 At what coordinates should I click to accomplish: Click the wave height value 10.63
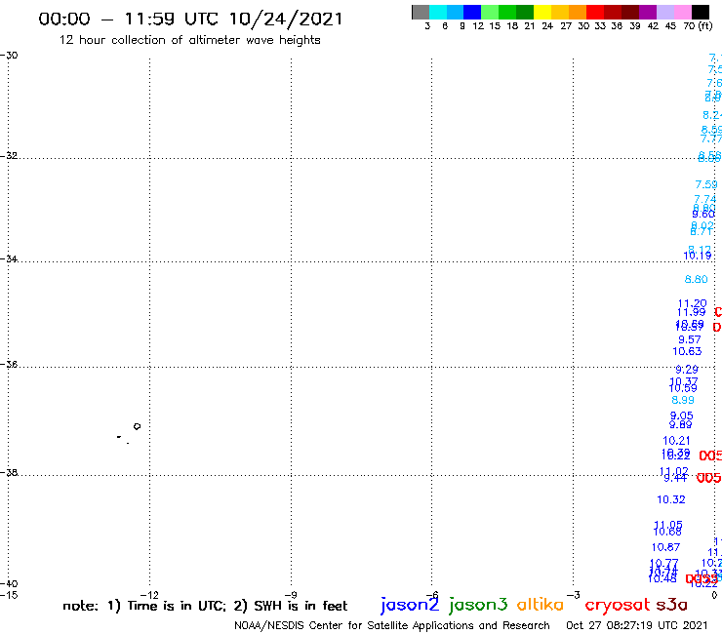(687, 352)
